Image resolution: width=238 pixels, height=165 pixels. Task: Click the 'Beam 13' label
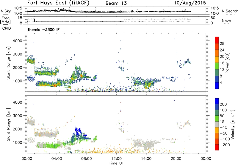(x=116, y=3)
